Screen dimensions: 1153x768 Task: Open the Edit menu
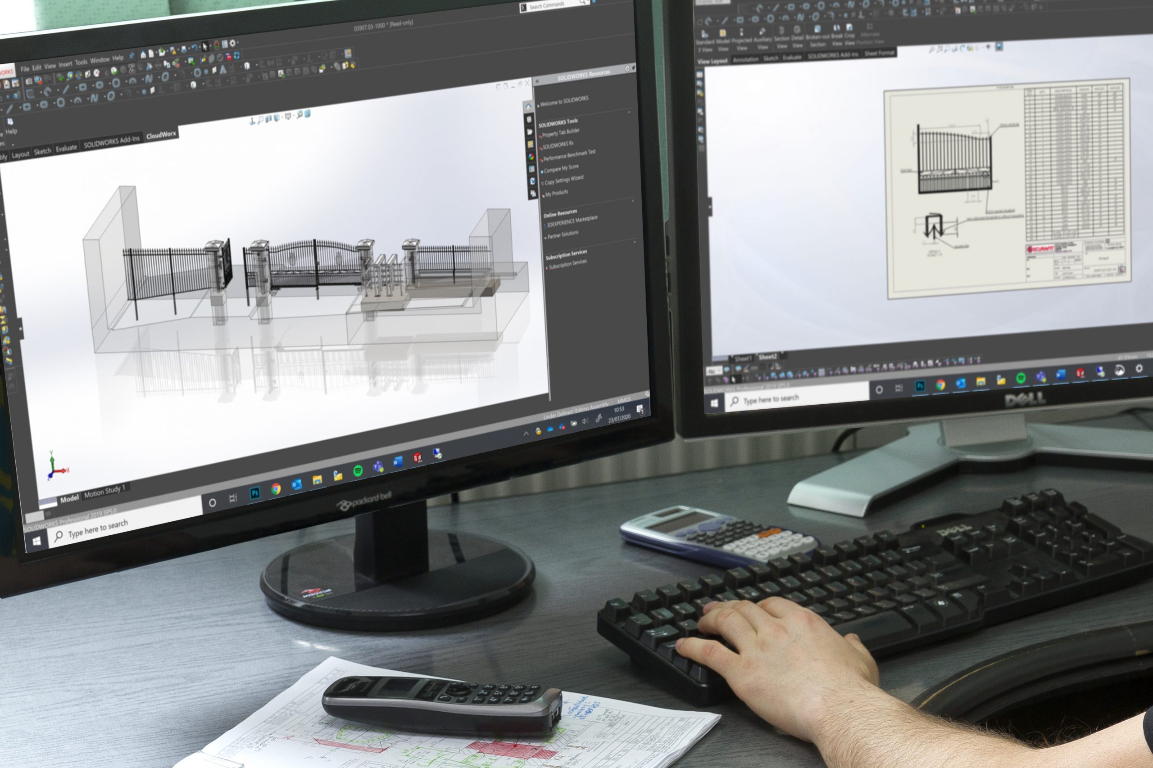coord(37,67)
